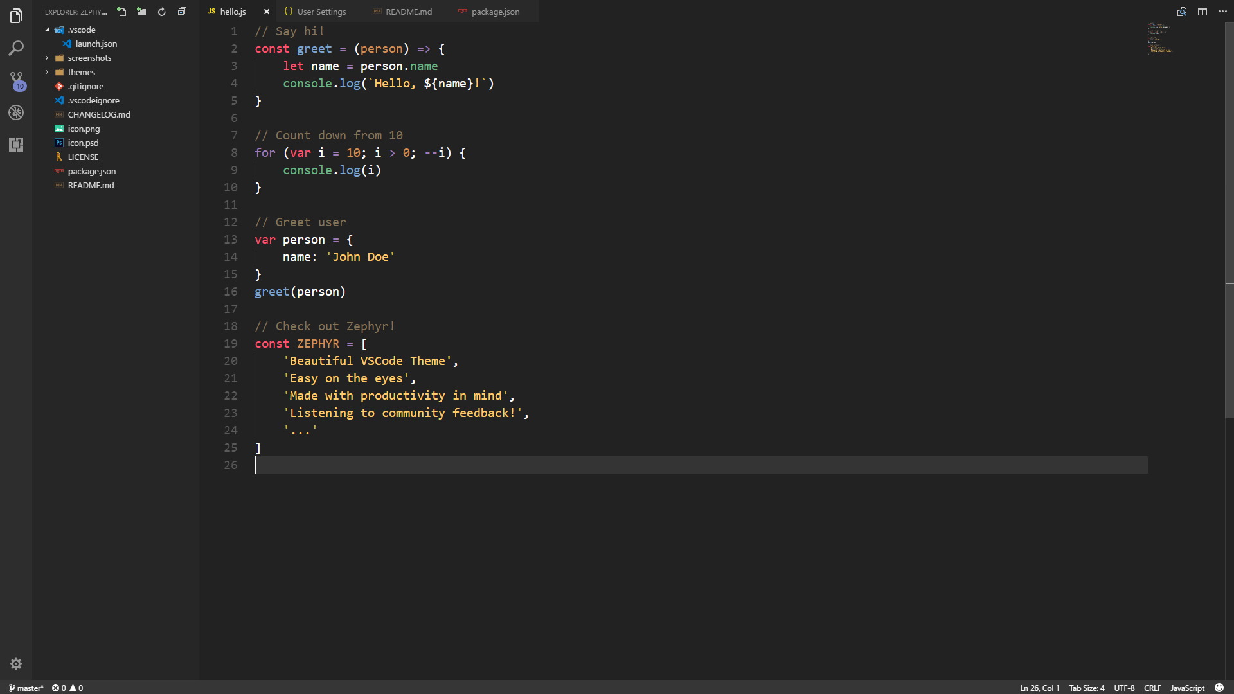Open the Debug view icon
Screen dimensions: 1234x694
[x=16, y=112]
